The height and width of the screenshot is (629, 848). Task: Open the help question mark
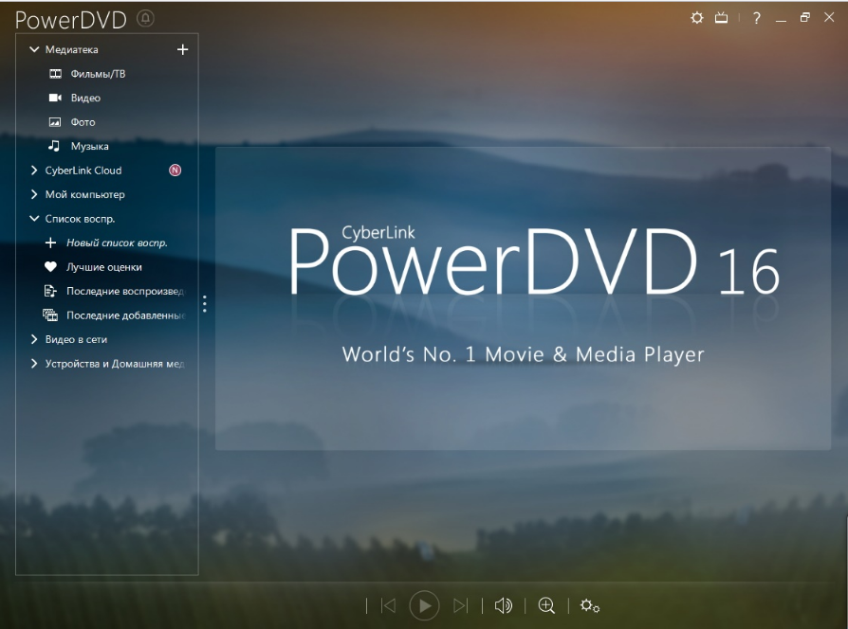pyautogui.click(x=757, y=18)
